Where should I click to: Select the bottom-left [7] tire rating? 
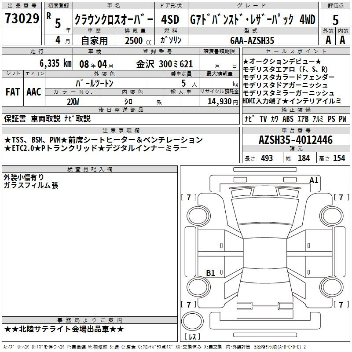(189, 304)
